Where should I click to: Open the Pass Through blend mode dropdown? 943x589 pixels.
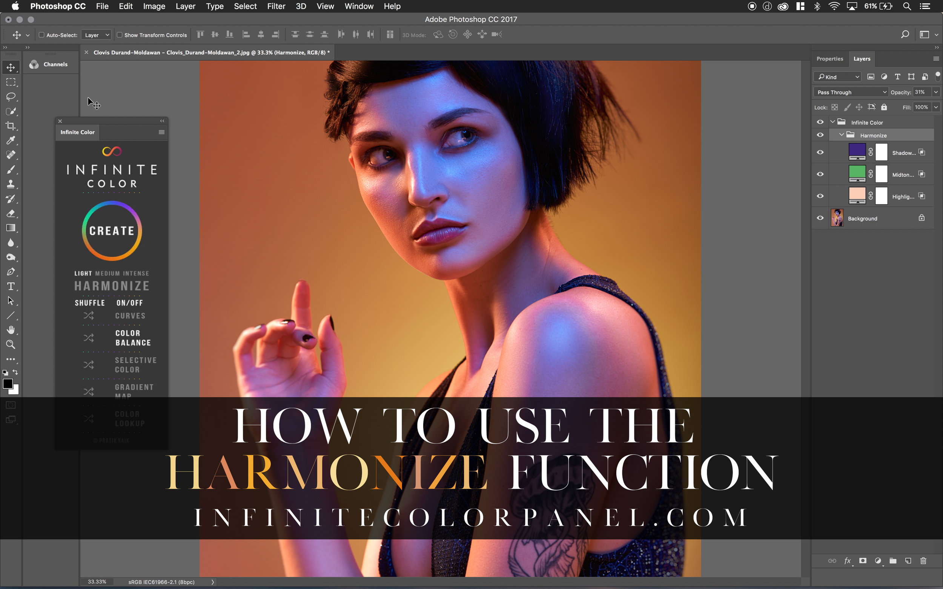click(x=851, y=92)
